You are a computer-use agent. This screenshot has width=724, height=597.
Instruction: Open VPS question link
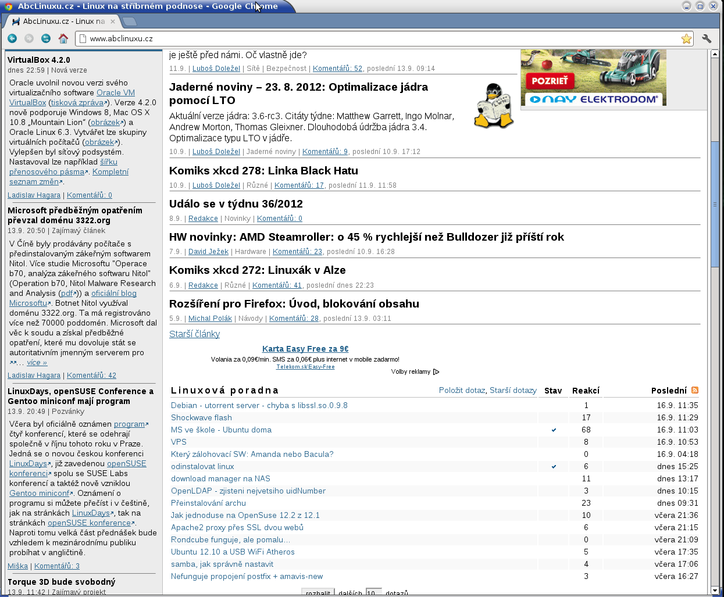[x=179, y=442]
